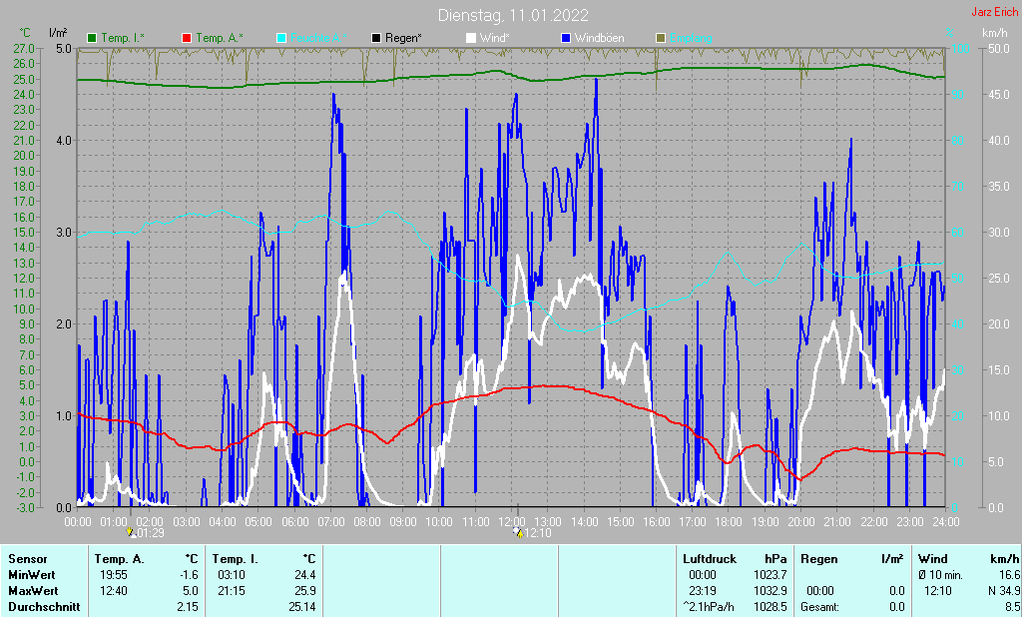
Task: Click the 'Wind' column header in the table
Action: 933,559
